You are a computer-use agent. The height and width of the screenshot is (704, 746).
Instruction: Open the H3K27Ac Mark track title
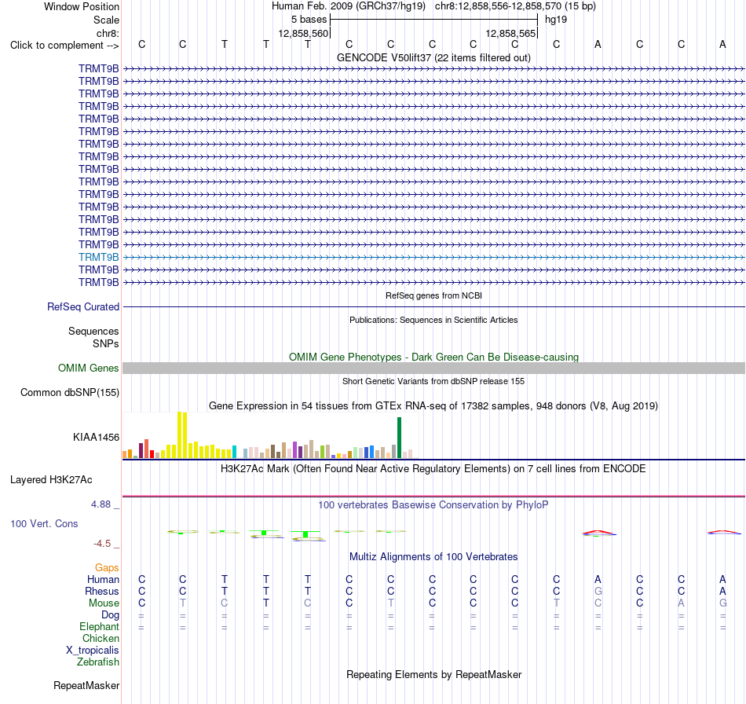coord(433,469)
